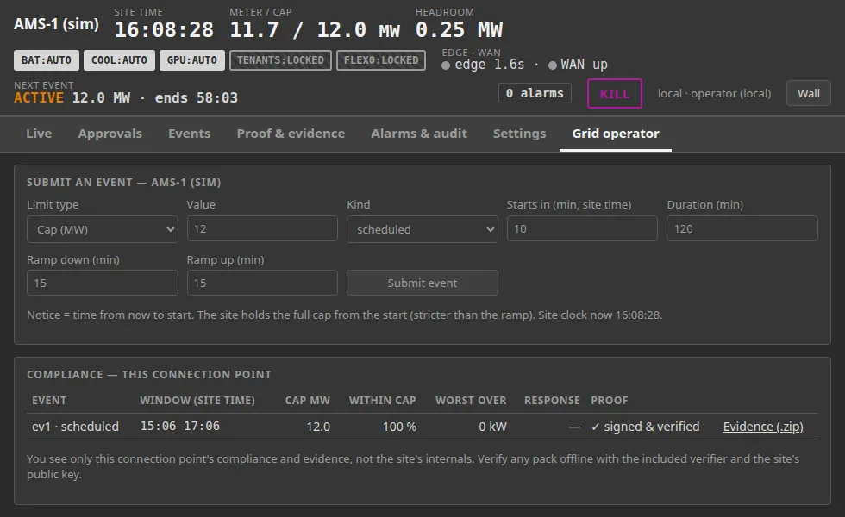845x517 pixels.
Task: Click the meter 11.7 / 12.0 MW readout
Action: 315,29
